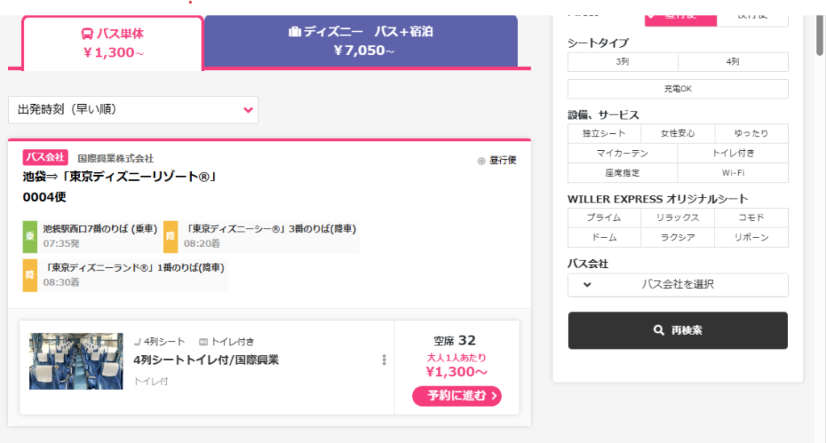Toggle the 女性安心 filter
Image resolution: width=826 pixels, height=443 pixels.
(x=678, y=133)
